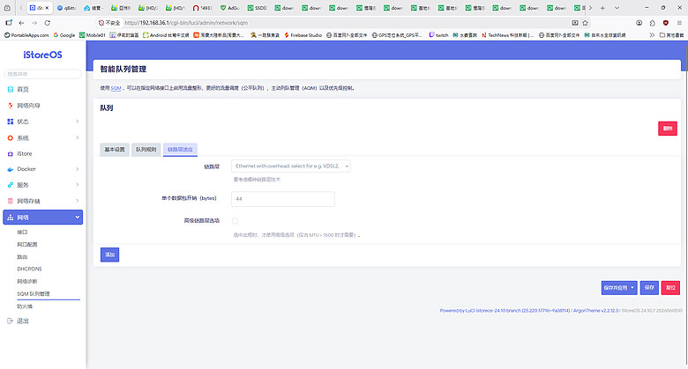
Task: Expand the 服务 services menu chevron
Action: (78, 185)
